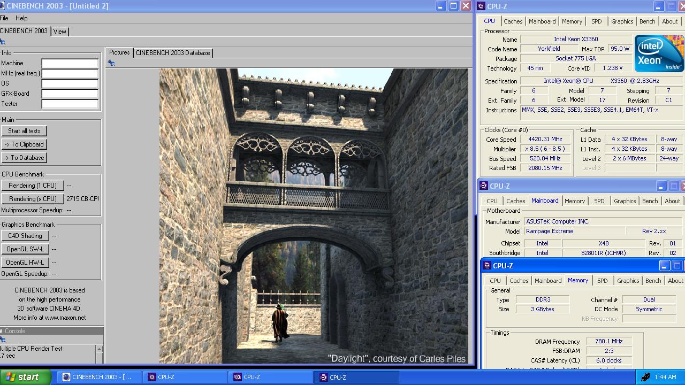Click the MHz (real freq.) input field

coord(70,73)
